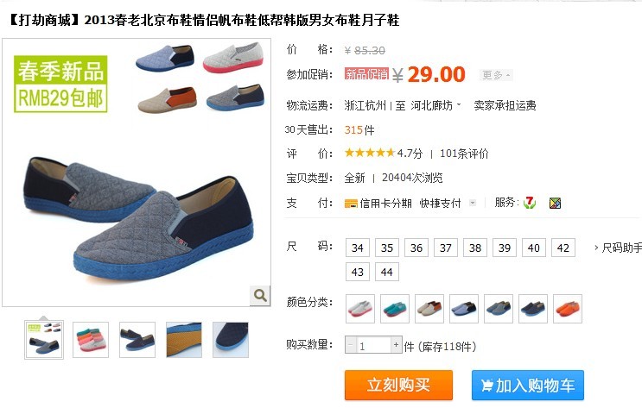The image size is (642, 408).
Task: Click the 立刻购买 buy now button
Action: coord(398,385)
